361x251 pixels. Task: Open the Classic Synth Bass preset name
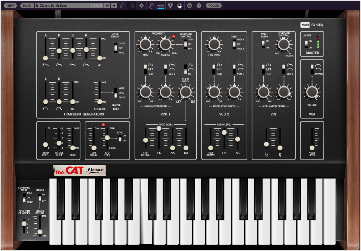pyautogui.click(x=53, y=5)
